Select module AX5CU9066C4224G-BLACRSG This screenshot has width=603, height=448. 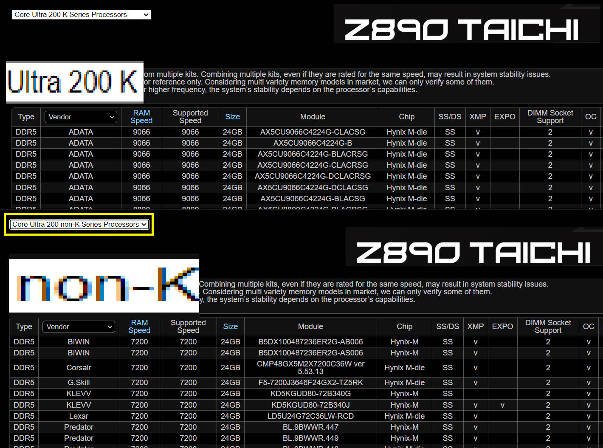[x=313, y=154]
